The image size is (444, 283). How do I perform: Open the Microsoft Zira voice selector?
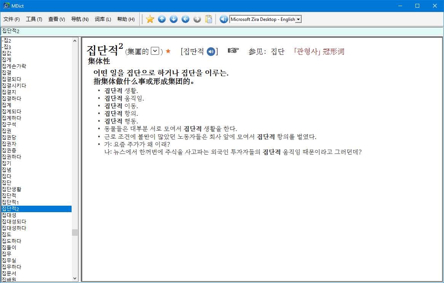[263, 19]
